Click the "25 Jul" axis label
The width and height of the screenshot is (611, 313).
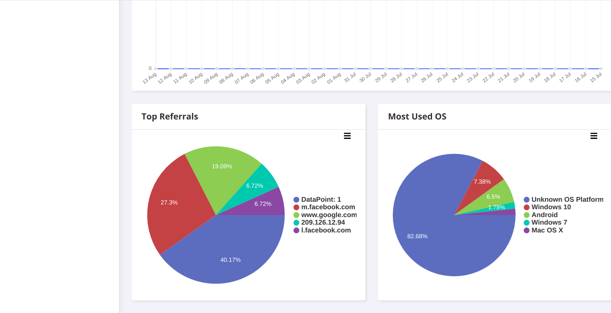pyautogui.click(x=442, y=77)
